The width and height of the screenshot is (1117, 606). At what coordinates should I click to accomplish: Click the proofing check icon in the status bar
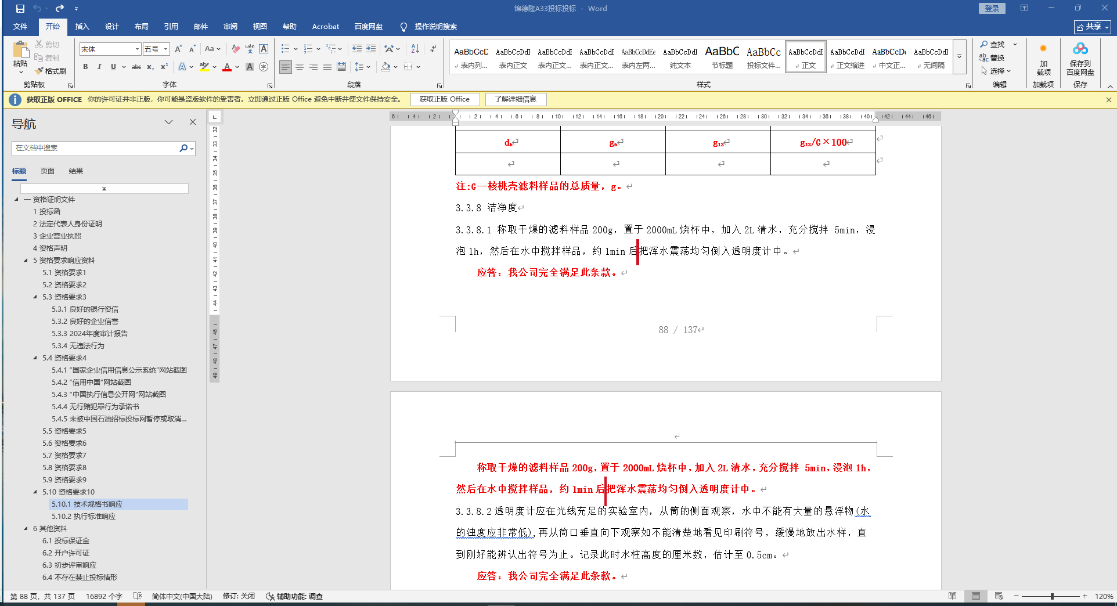pos(138,596)
